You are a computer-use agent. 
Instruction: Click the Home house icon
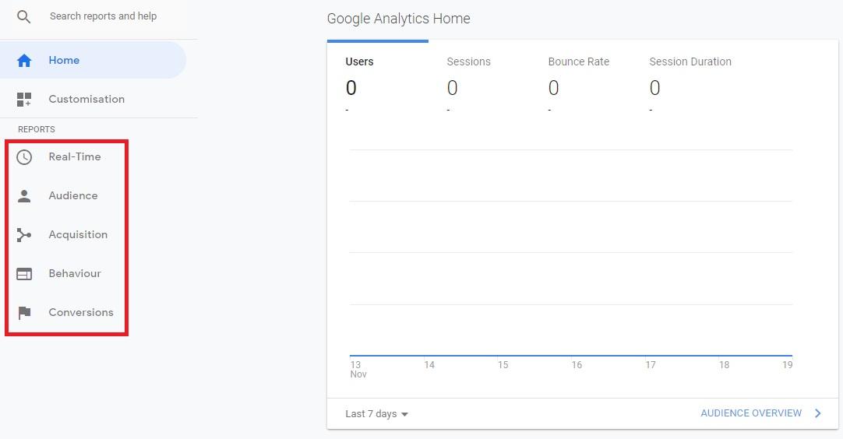pos(24,60)
